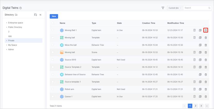Expand the My Space directory node
The width and height of the screenshot is (214, 109).
[x=6, y=45]
